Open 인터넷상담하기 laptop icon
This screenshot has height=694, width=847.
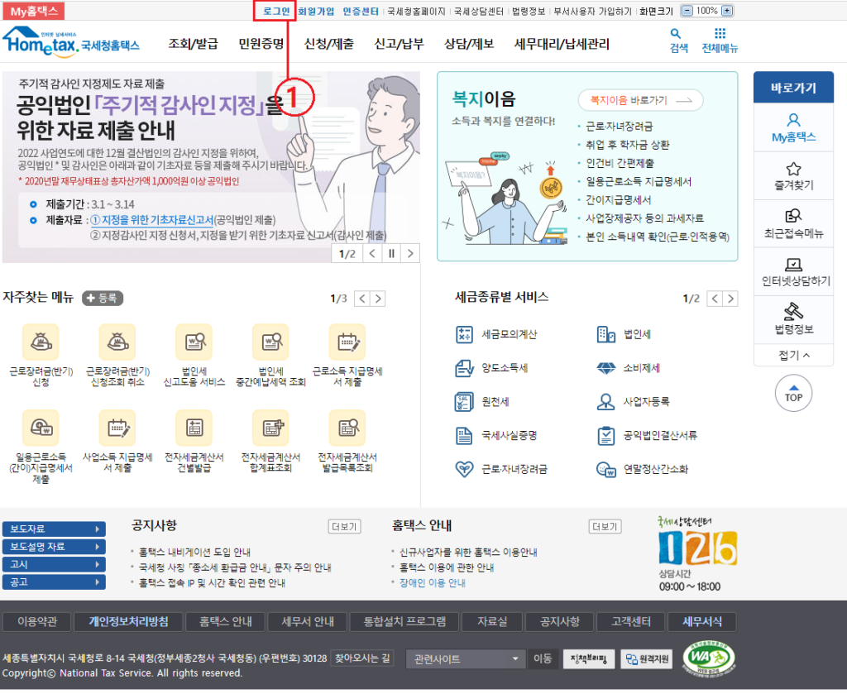click(x=793, y=264)
